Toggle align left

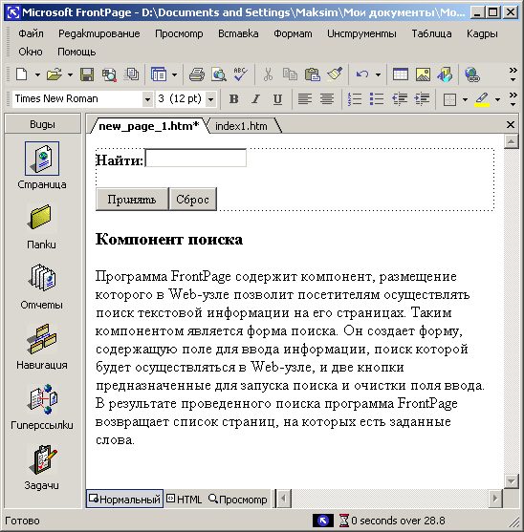tap(305, 99)
